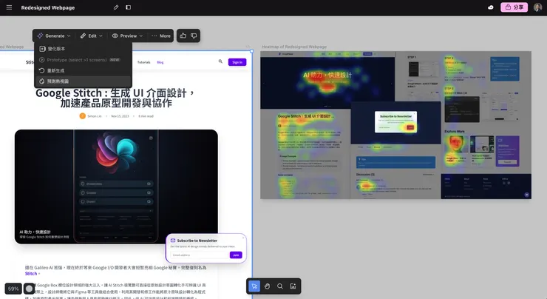Select the arrow cursor select tool

click(254, 286)
